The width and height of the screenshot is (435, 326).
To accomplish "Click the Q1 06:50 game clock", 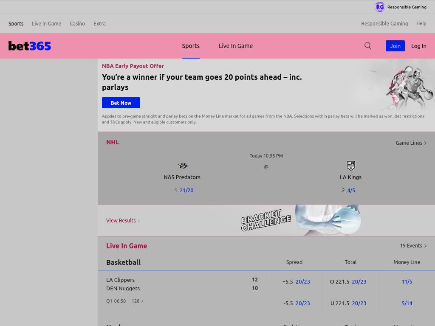I will (x=116, y=301).
